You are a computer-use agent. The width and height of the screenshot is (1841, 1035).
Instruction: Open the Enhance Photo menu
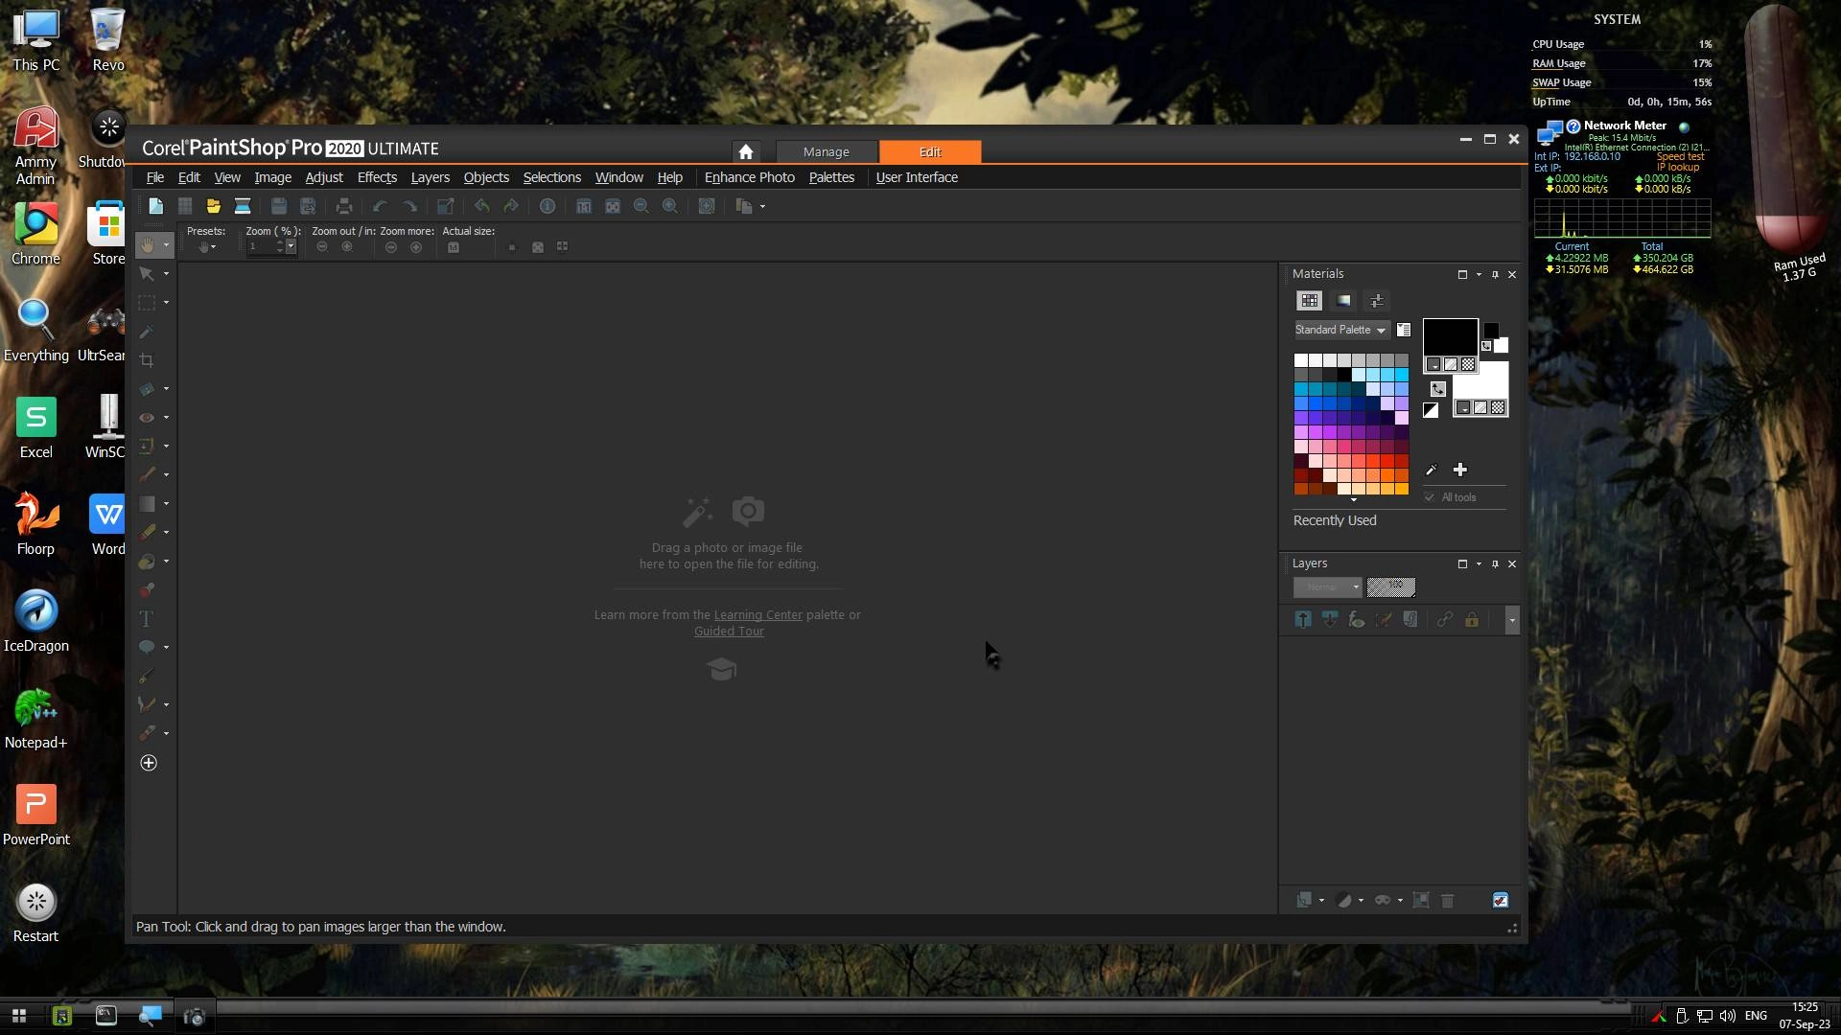pyautogui.click(x=749, y=177)
